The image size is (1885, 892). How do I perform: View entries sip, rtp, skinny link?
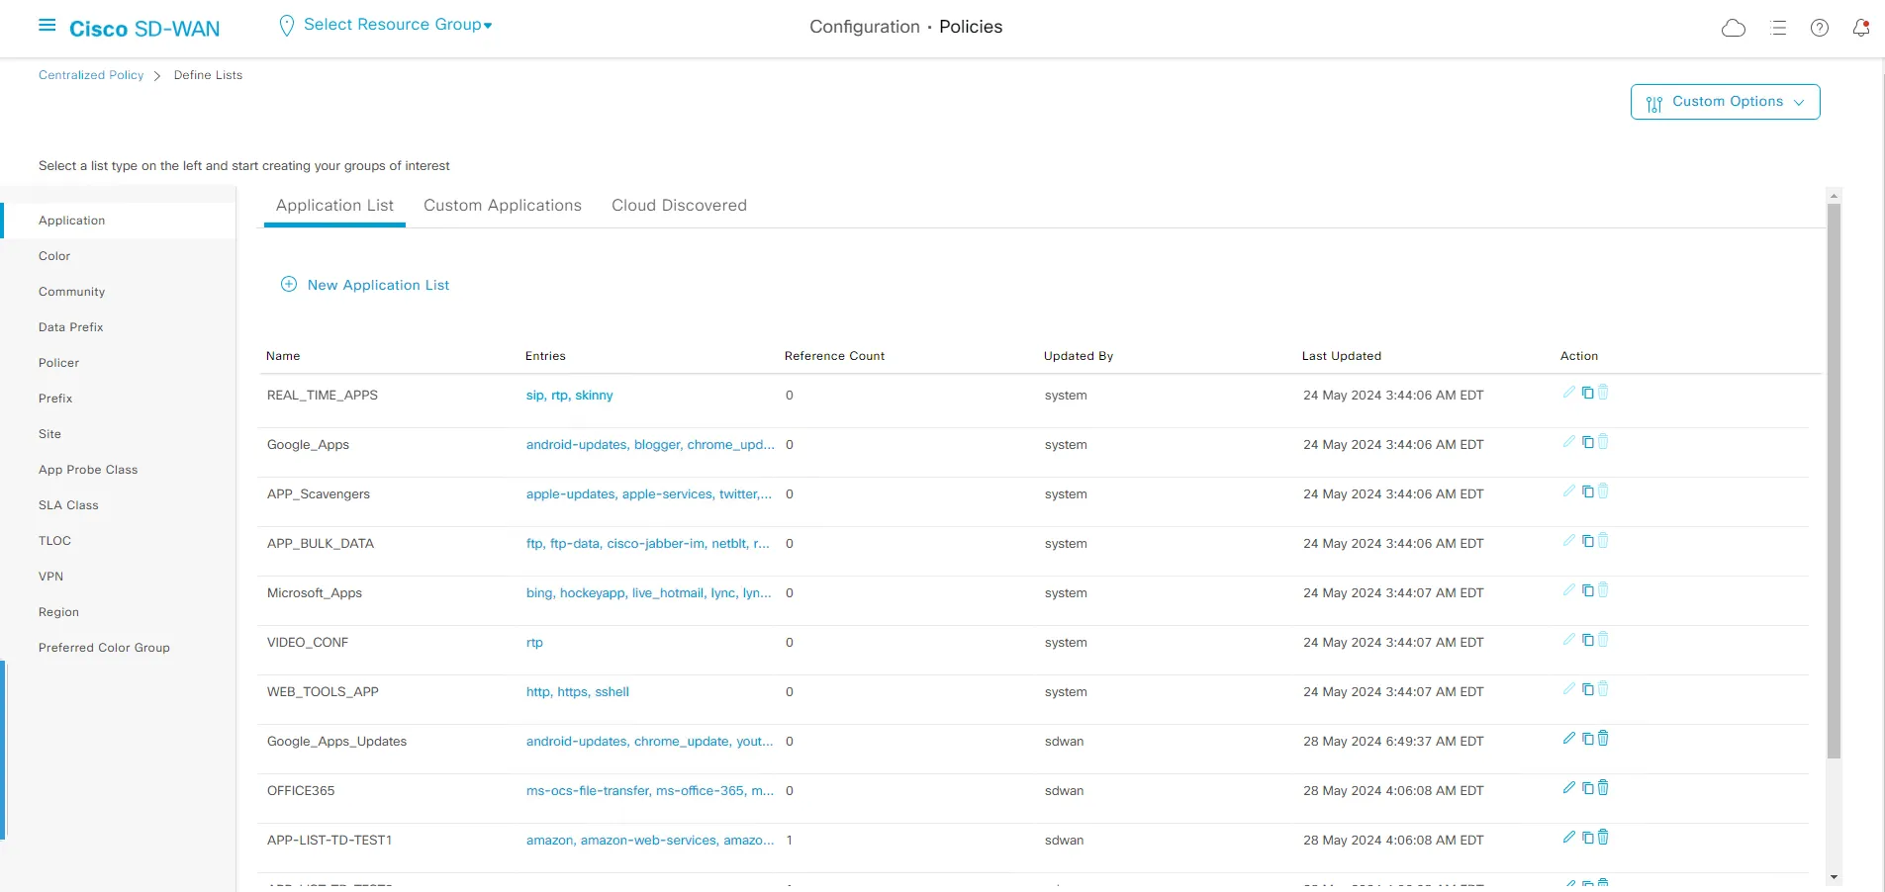tap(570, 395)
